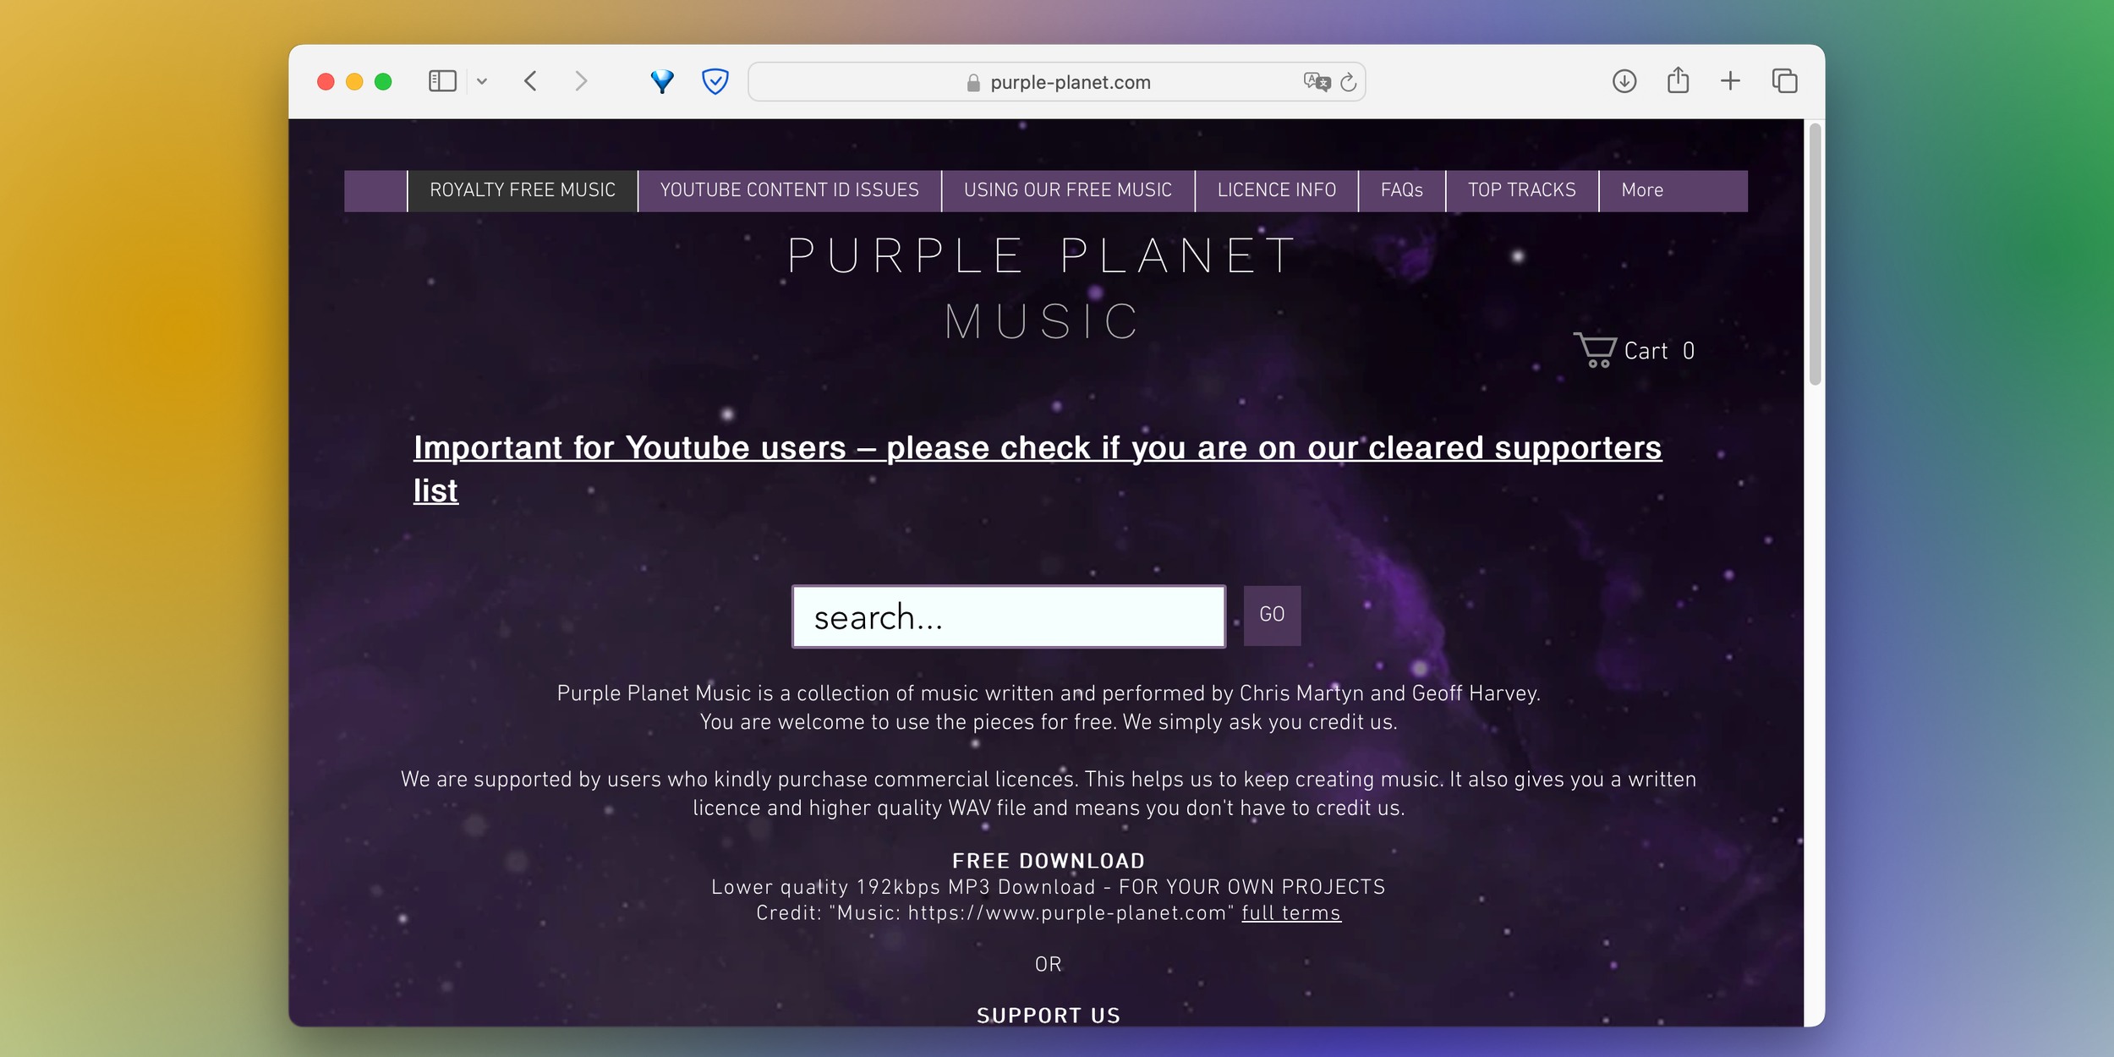The width and height of the screenshot is (2114, 1057).
Task: Click the downloads icon
Action: (x=1624, y=81)
